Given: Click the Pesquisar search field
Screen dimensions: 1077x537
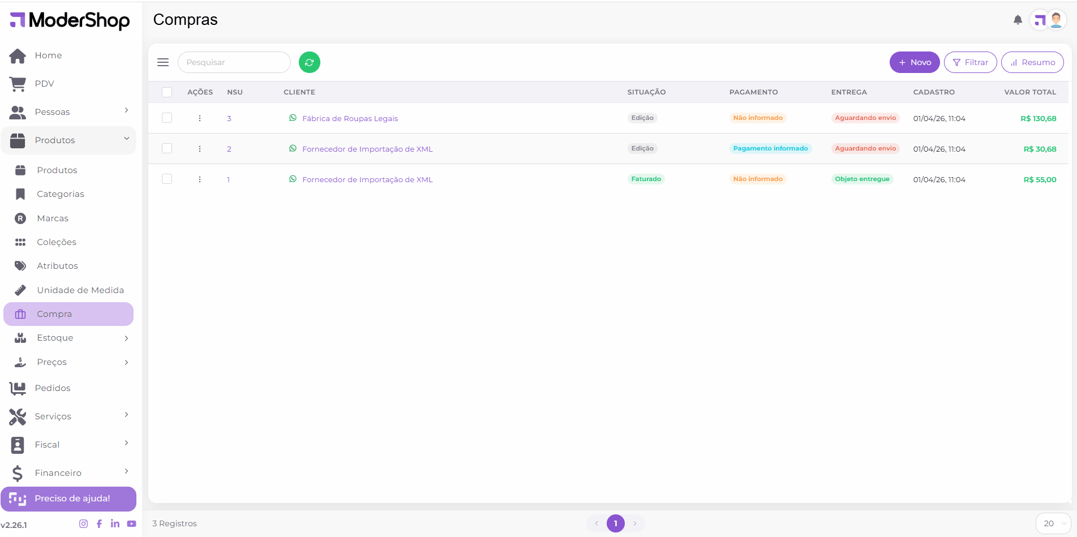Looking at the screenshot, I should tap(234, 62).
